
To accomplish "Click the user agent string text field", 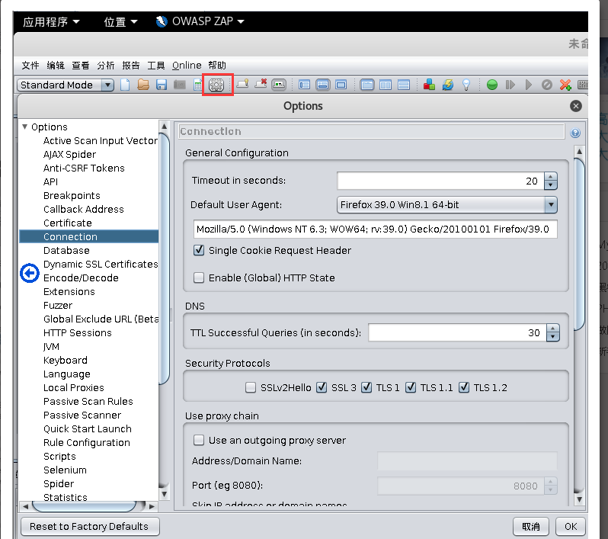I will click(376, 229).
